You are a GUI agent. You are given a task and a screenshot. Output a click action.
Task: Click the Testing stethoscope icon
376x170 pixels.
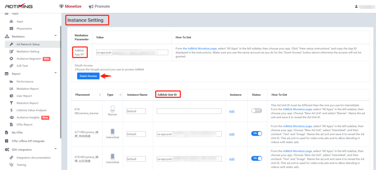pyautogui.click(x=11, y=165)
